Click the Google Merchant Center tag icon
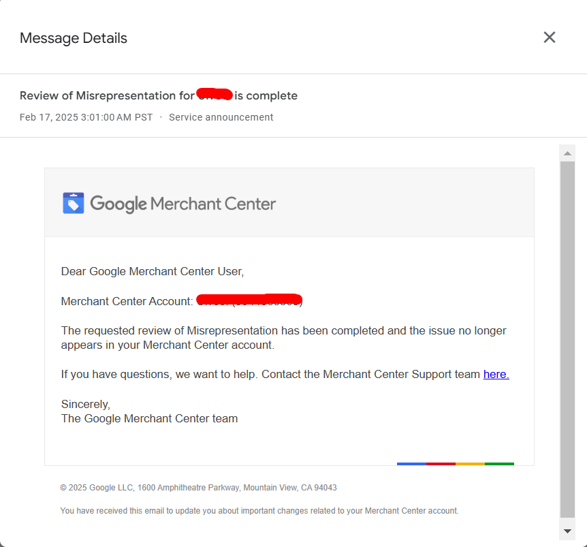 [x=74, y=203]
